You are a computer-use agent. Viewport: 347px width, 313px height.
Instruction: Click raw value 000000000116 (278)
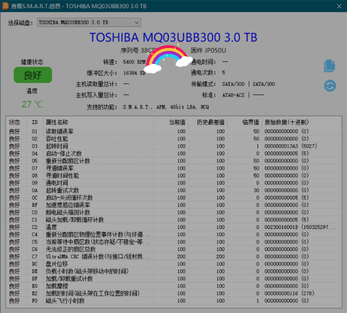289,293
